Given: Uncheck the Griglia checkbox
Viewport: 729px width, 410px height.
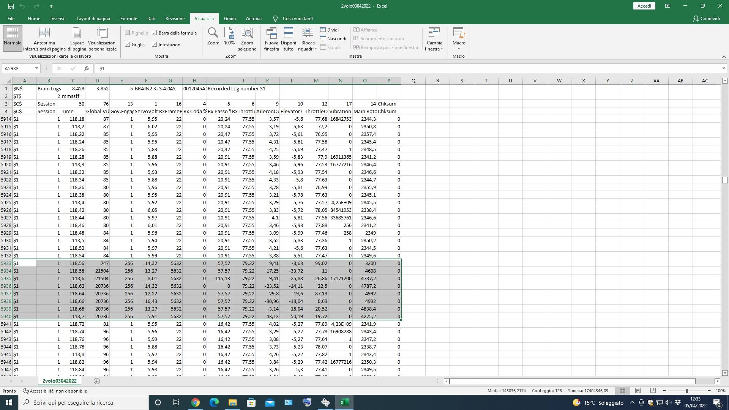Looking at the screenshot, I should click(x=128, y=45).
